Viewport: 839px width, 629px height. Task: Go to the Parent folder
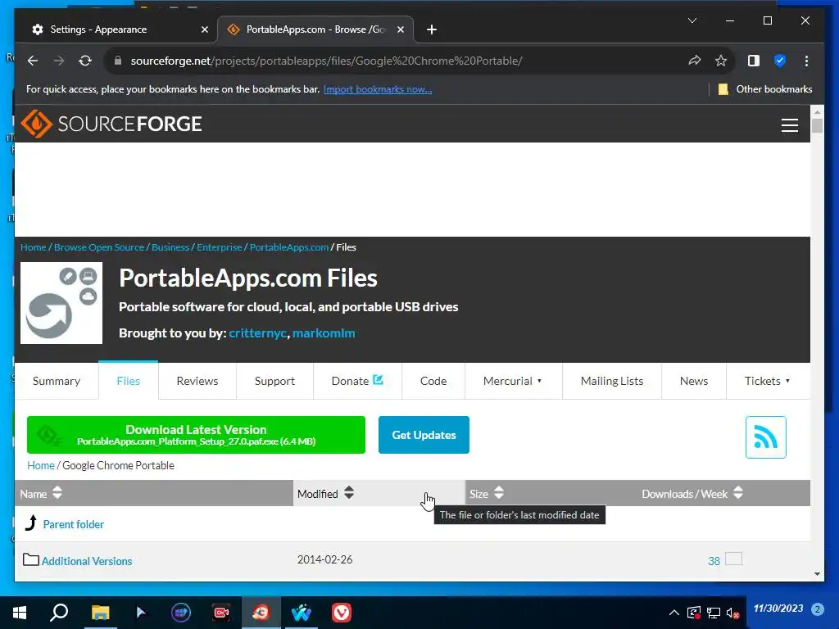pos(73,524)
